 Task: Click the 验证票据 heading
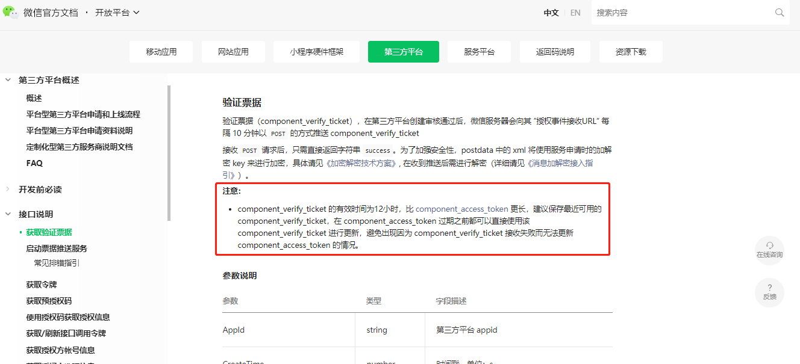coord(242,102)
